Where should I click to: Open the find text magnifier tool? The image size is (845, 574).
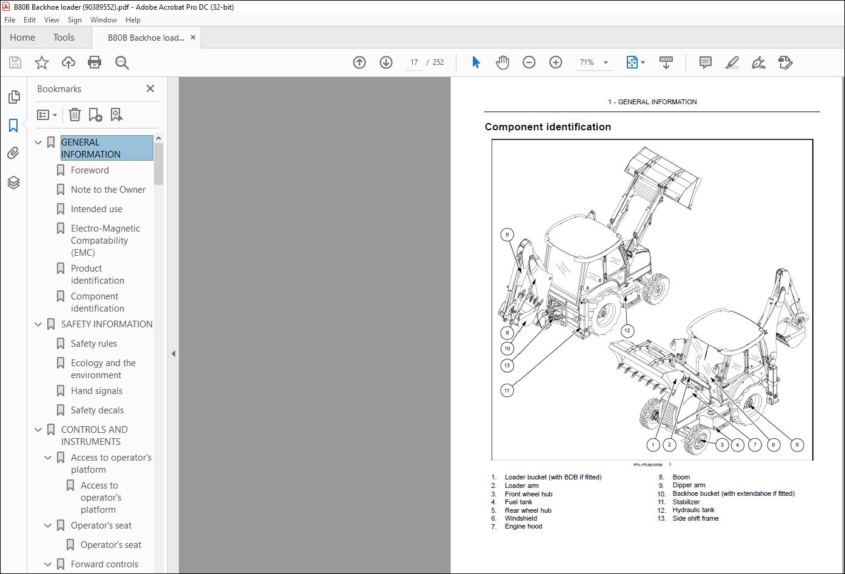[x=122, y=62]
